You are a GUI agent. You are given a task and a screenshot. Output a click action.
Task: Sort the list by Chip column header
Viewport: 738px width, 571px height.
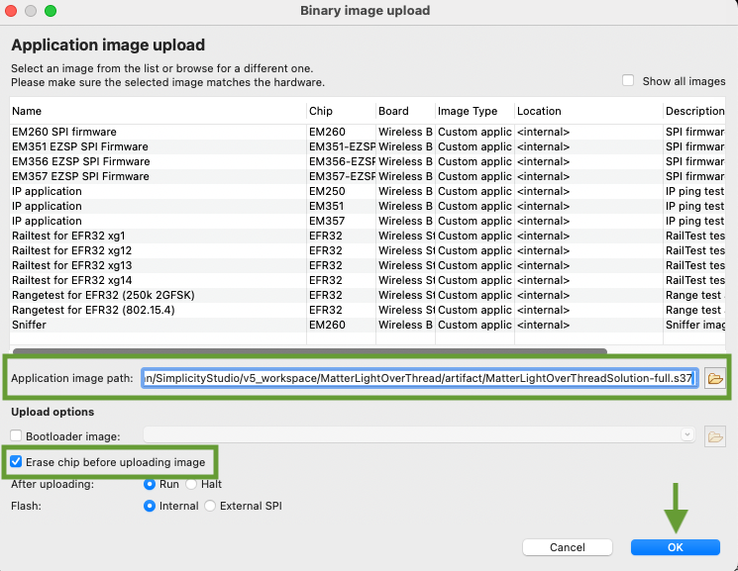320,111
